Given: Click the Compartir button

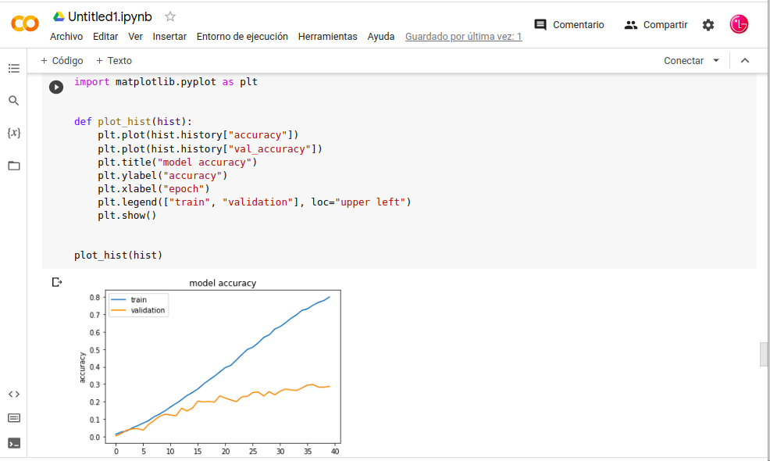Looking at the screenshot, I should coord(656,25).
